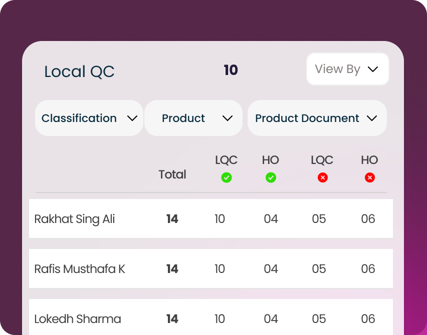Viewport: 427px width, 335px height.
Task: Expand the Classification filter dropdown
Action: coord(89,118)
